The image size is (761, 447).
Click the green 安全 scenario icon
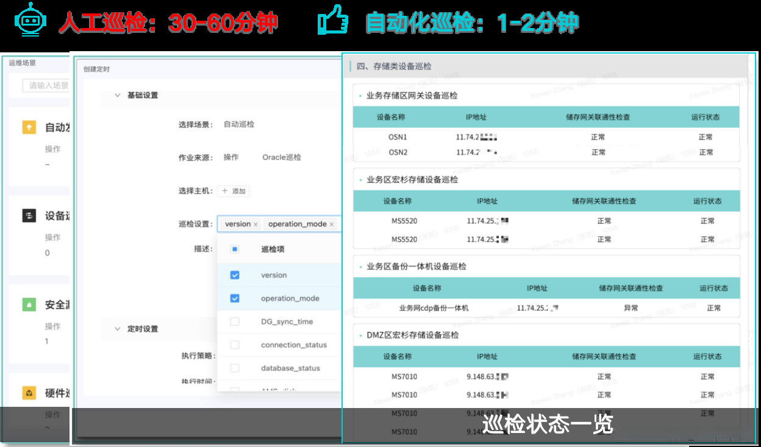29,304
